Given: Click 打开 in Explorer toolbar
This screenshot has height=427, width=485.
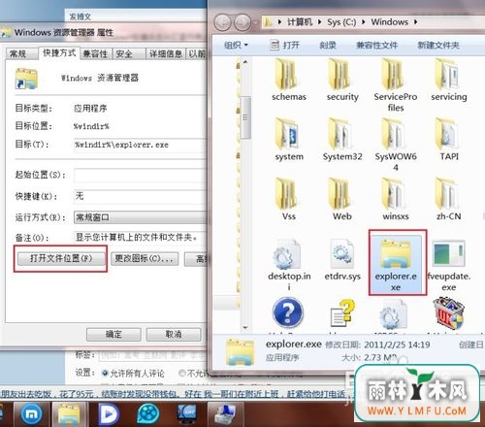Looking at the screenshot, I should [285, 45].
